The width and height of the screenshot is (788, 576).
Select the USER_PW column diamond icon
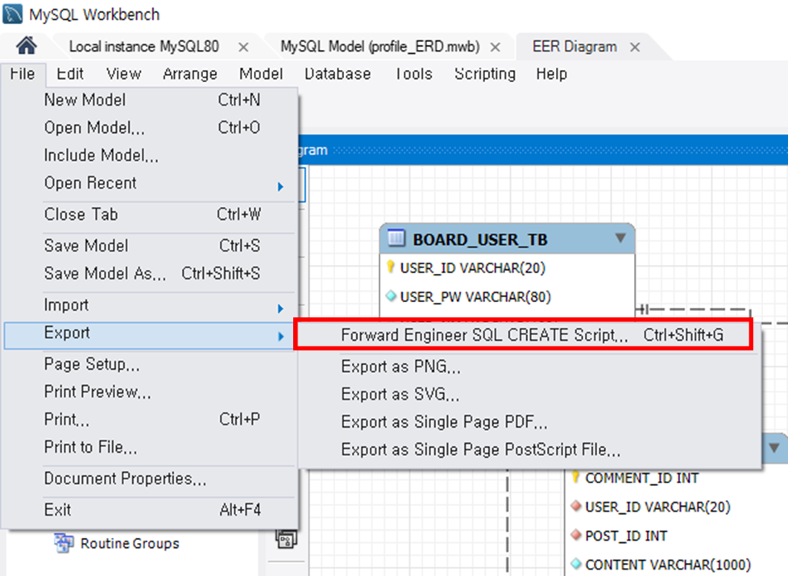[x=391, y=296]
